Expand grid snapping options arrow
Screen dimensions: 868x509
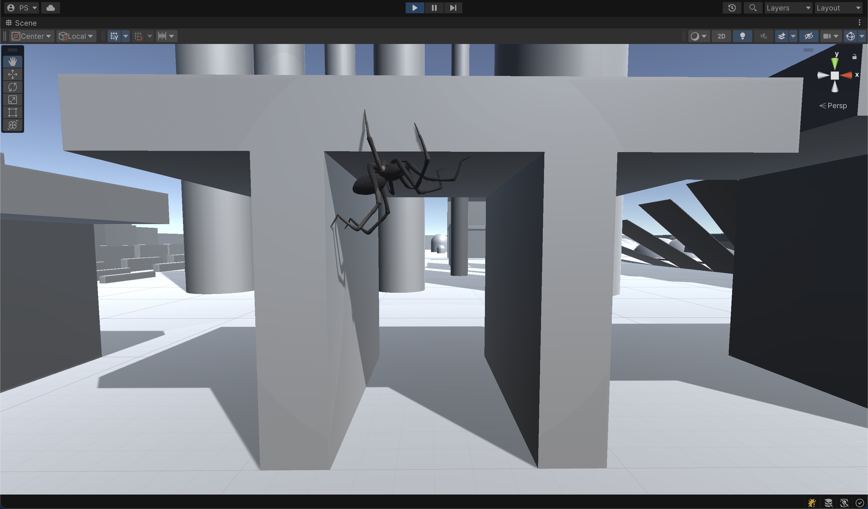click(x=150, y=36)
